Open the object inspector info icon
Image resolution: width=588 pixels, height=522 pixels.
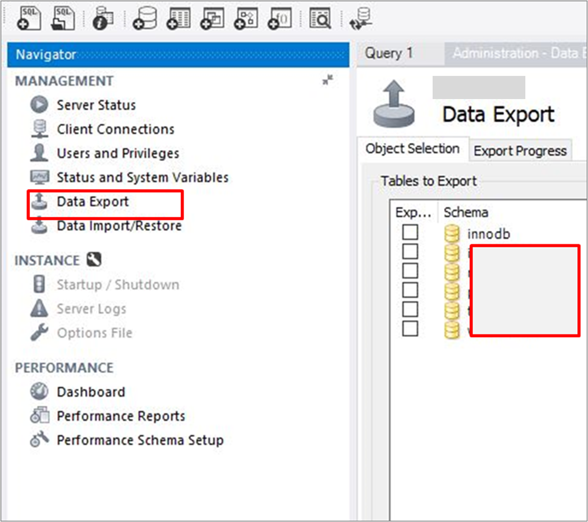click(103, 18)
